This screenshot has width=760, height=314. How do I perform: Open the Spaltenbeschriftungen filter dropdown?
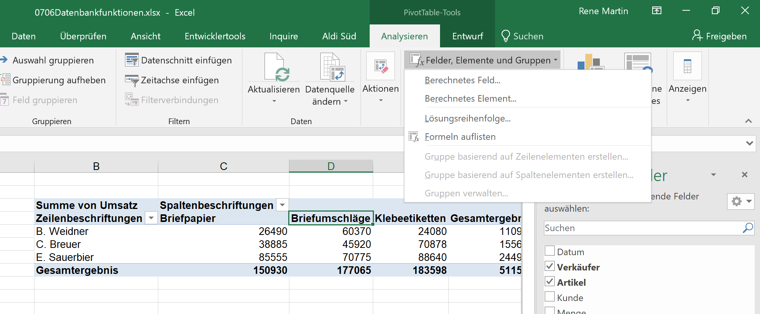tap(282, 205)
